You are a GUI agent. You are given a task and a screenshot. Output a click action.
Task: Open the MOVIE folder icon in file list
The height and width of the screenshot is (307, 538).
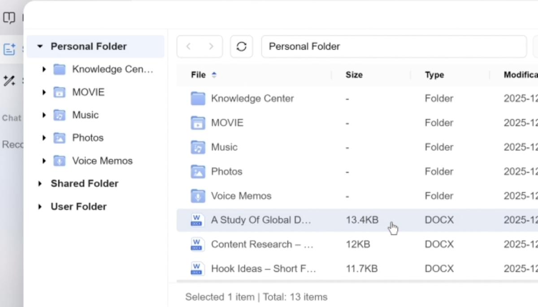click(198, 123)
